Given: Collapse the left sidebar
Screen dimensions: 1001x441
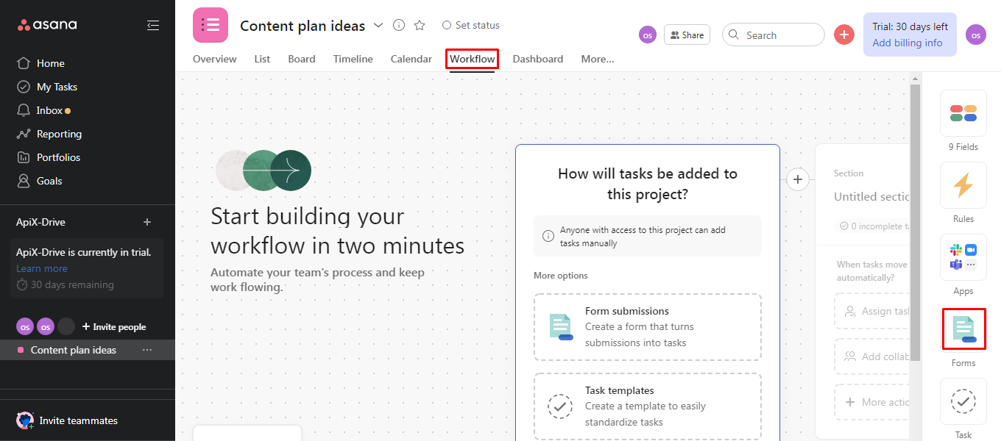Looking at the screenshot, I should point(153,24).
